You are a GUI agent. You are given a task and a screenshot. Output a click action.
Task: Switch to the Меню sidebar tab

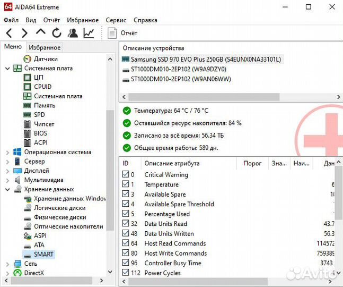tap(13, 46)
